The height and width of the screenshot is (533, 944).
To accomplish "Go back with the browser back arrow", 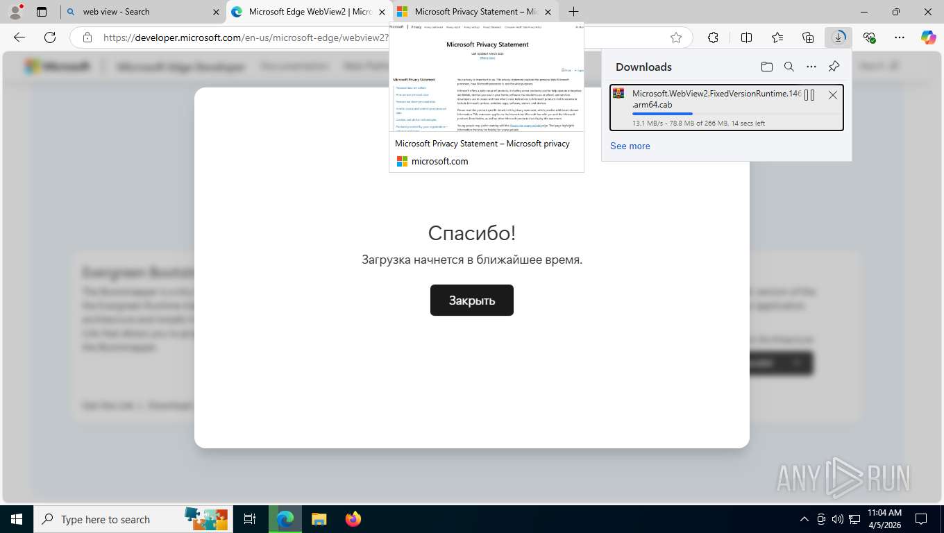I will pyautogui.click(x=19, y=37).
